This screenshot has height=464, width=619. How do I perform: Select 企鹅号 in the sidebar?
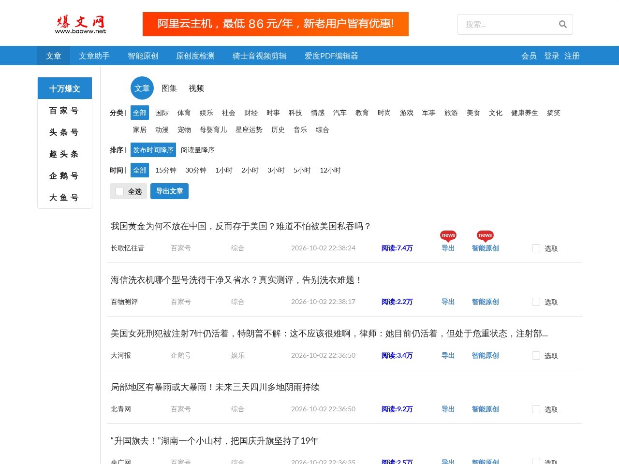tap(64, 176)
